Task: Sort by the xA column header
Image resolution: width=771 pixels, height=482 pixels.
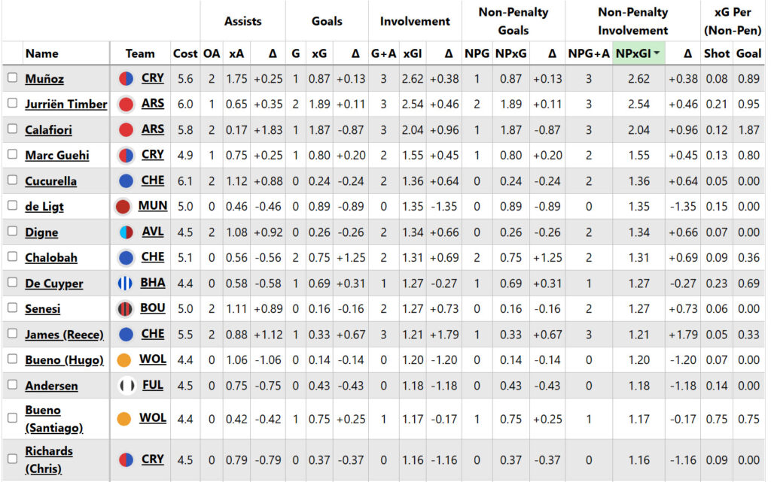Action: (236, 53)
